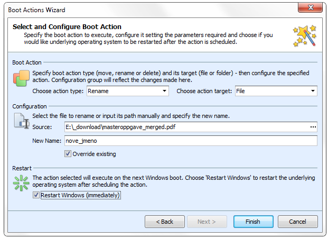Click into the New Name field

(x=191, y=141)
